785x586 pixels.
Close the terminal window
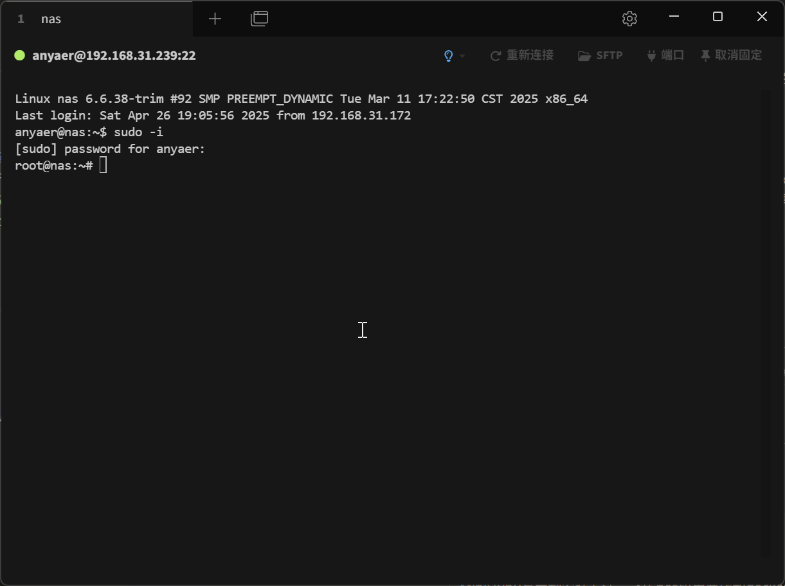click(x=762, y=17)
